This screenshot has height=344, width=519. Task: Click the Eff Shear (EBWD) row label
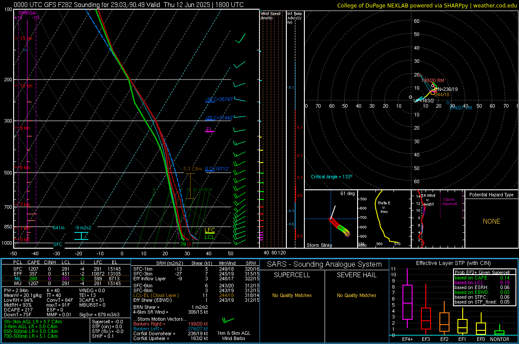coord(153,300)
